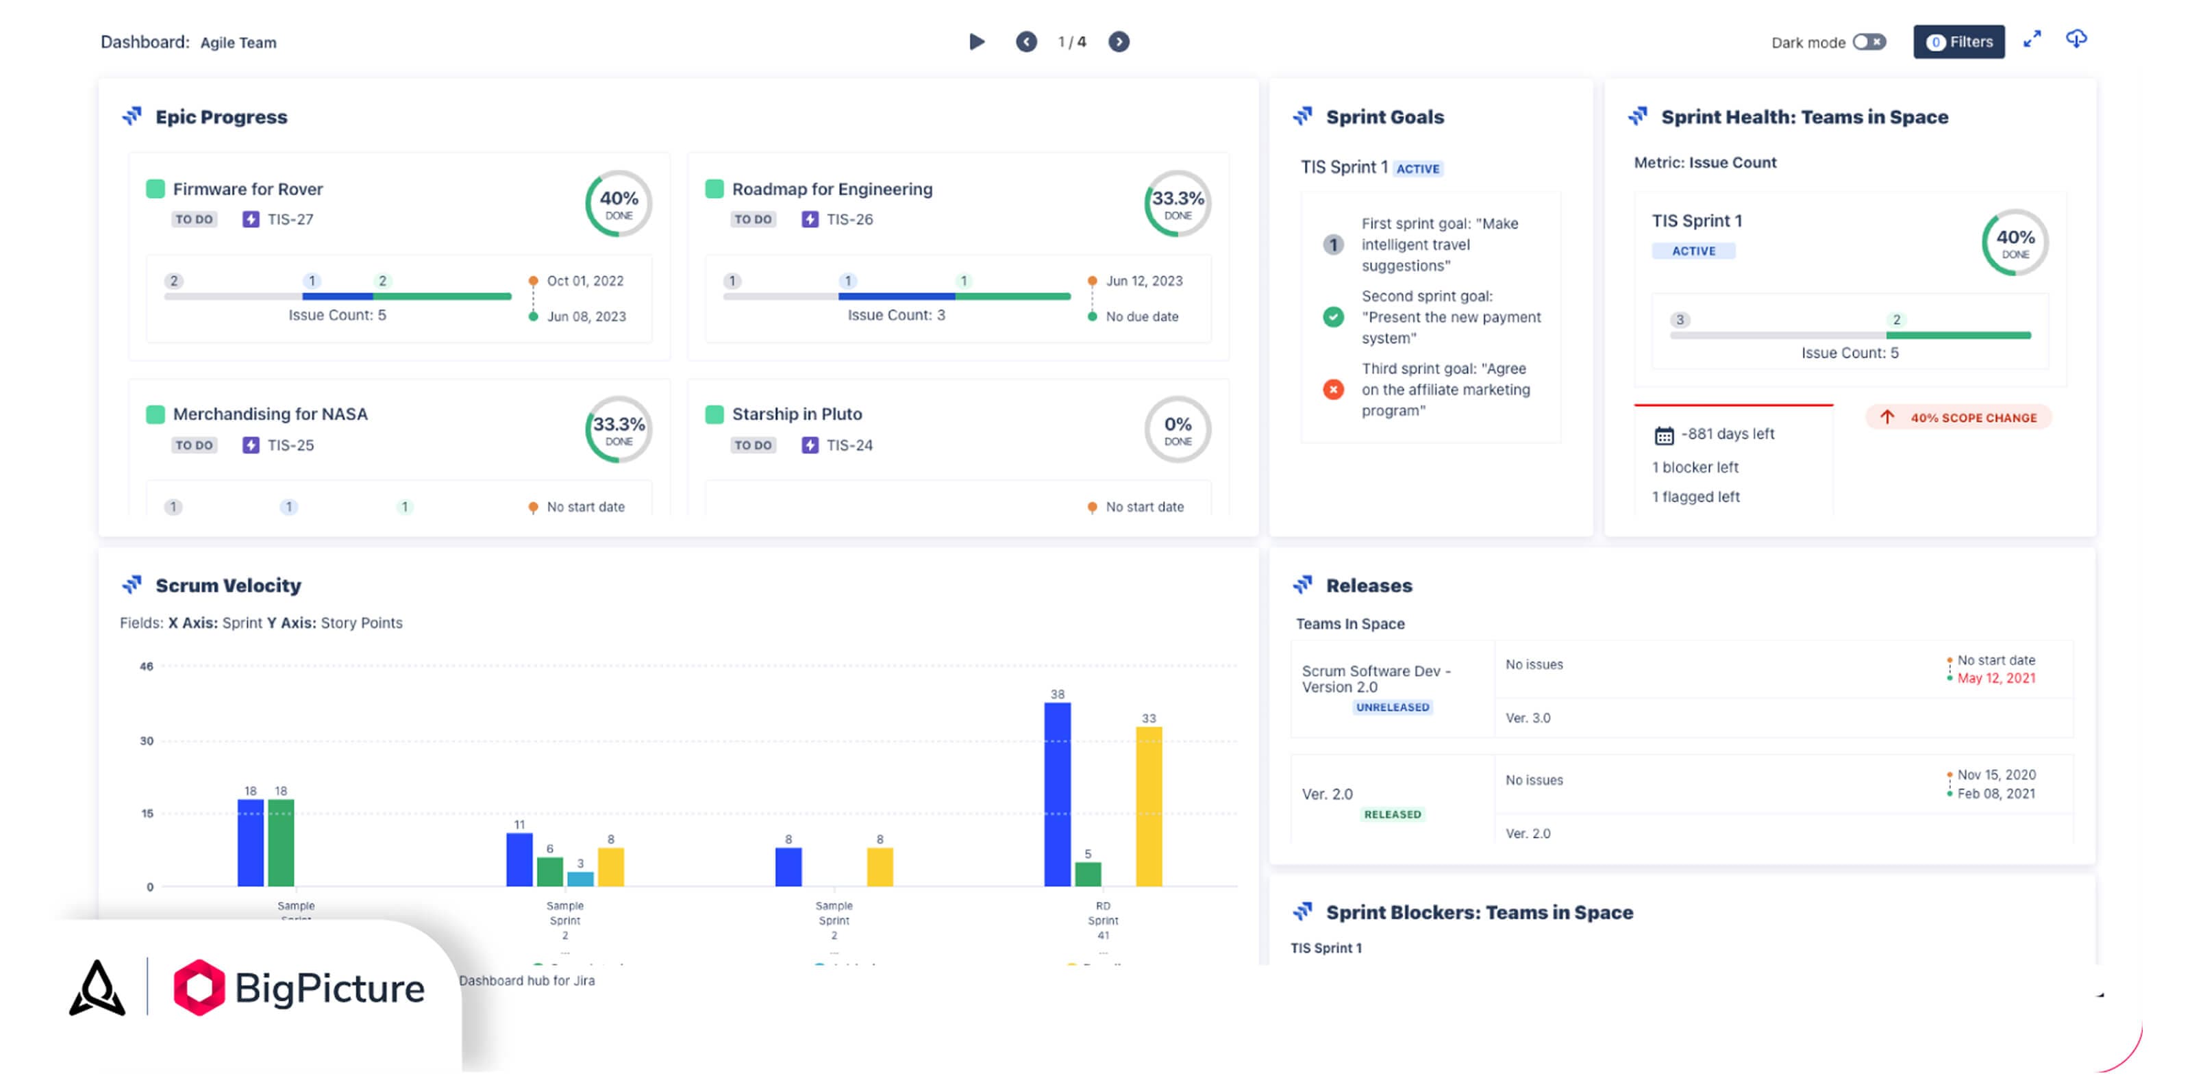2192x1089 pixels.
Task: Click the Epic Progress gadget Jira icon
Action: (x=132, y=116)
